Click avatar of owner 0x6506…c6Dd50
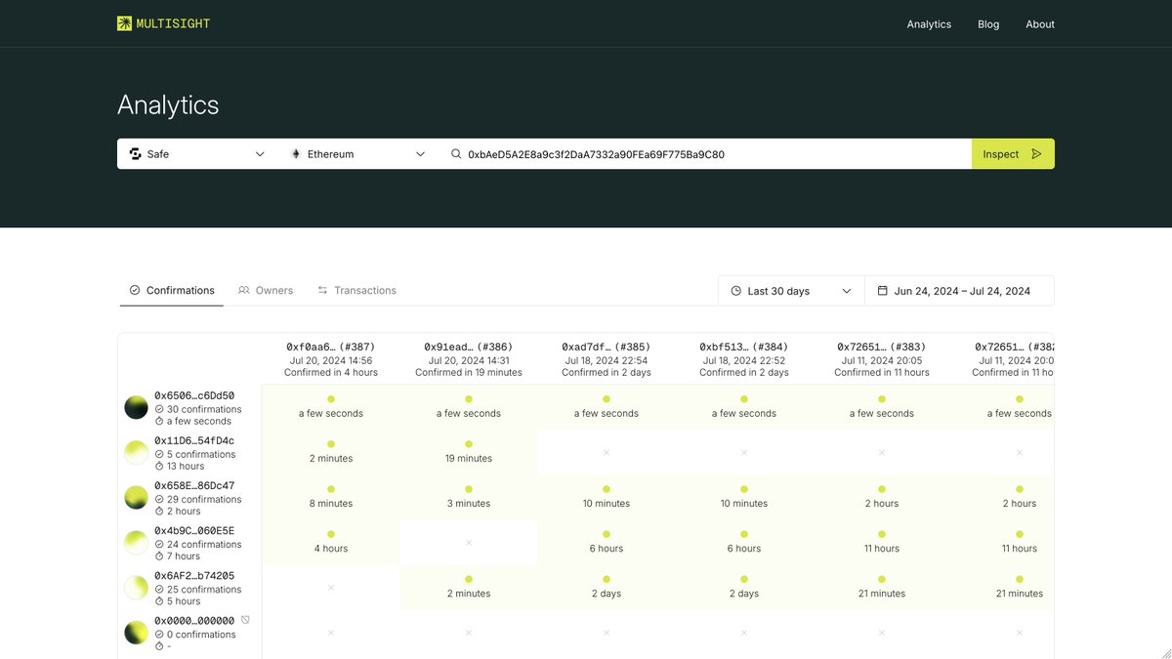Viewport: 1172px width, 659px height. click(137, 408)
